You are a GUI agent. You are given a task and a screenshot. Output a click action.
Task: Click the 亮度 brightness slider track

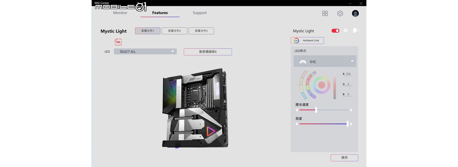[324, 124]
